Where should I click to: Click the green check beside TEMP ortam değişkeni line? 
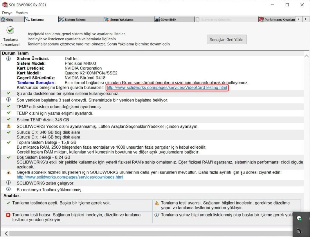pos(8,106)
